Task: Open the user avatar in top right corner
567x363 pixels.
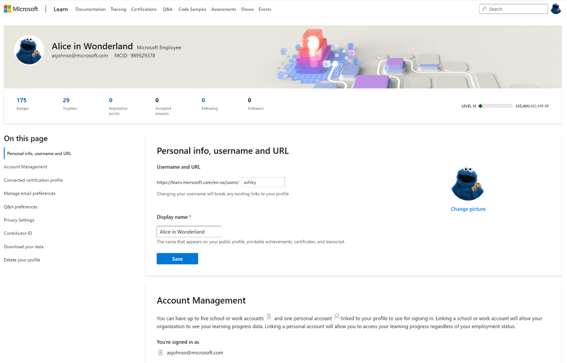Action: point(556,9)
